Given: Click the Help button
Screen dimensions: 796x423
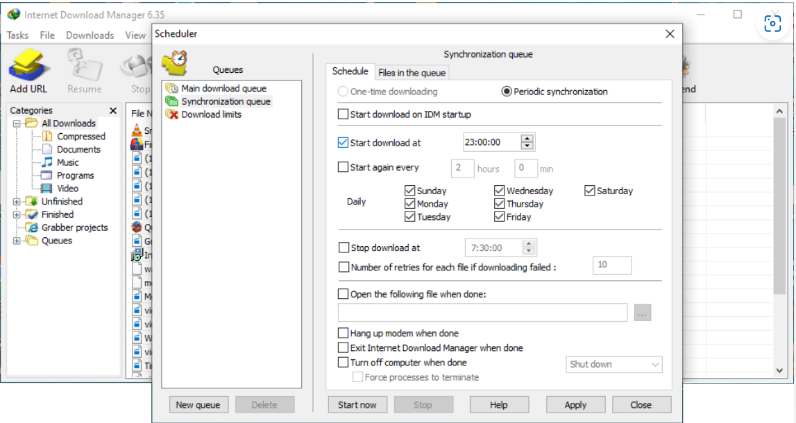Looking at the screenshot, I should [498, 405].
